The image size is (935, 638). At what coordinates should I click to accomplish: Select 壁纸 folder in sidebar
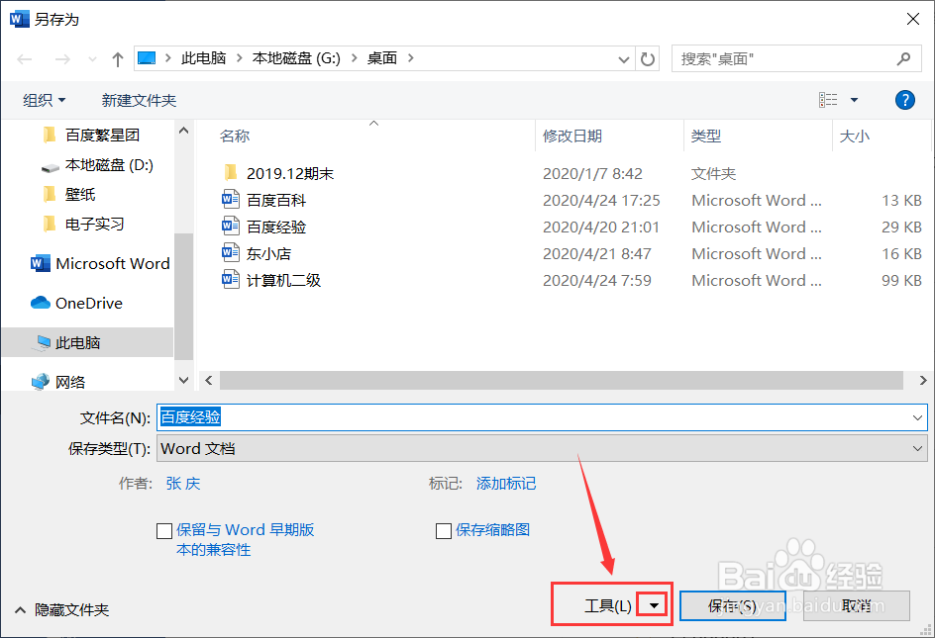69,194
